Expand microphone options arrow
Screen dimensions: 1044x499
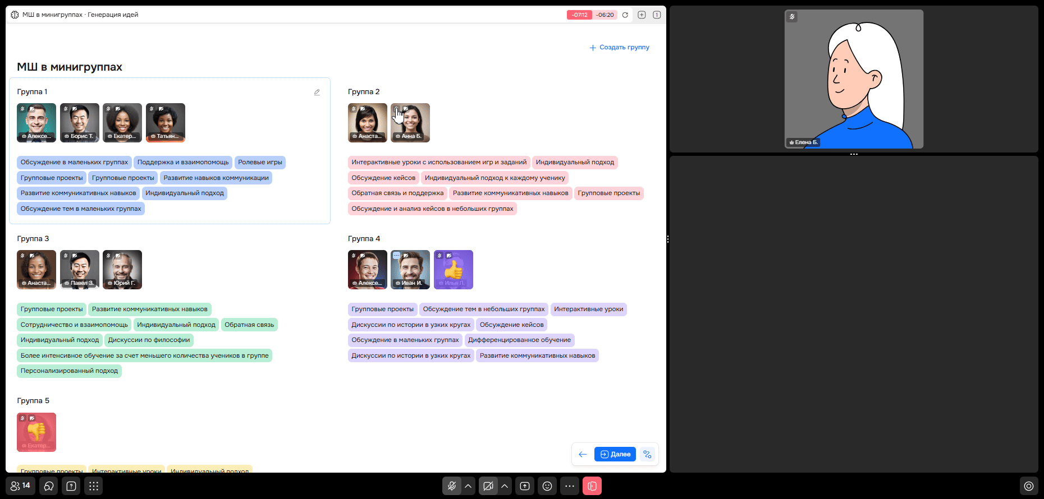pyautogui.click(x=468, y=486)
